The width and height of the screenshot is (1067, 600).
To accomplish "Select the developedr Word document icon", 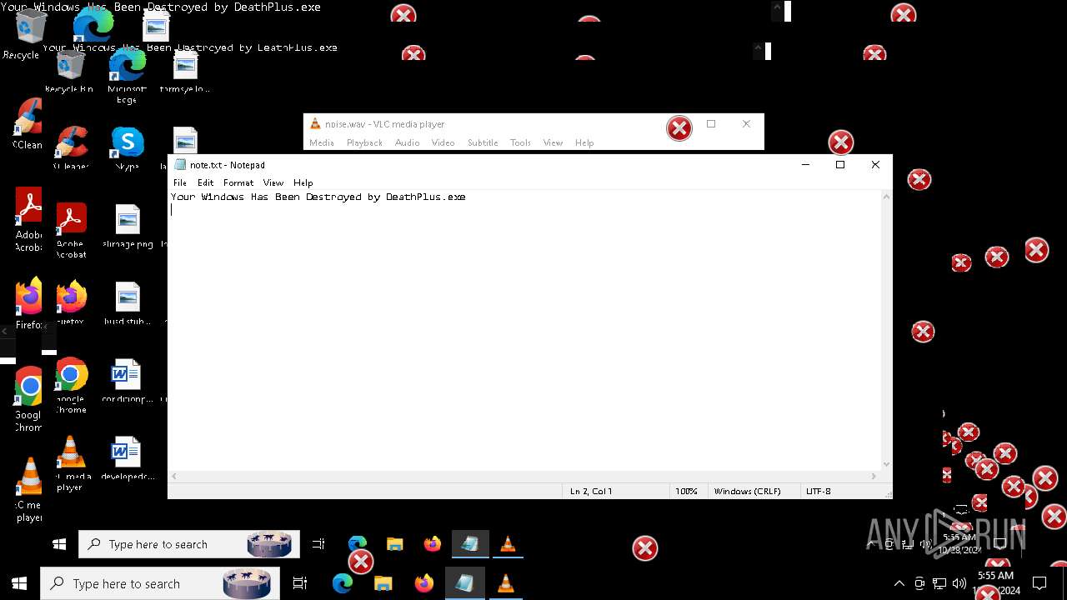I will [126, 458].
